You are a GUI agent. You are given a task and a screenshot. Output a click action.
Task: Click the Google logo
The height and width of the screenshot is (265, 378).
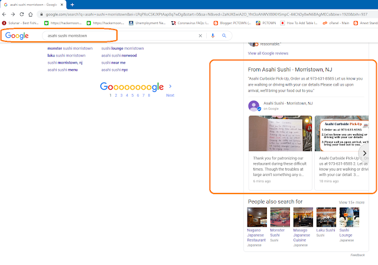(17, 35)
